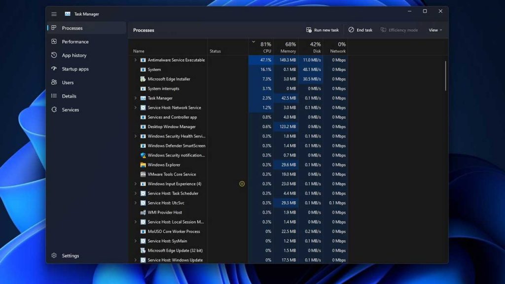Click the 48.1 MB/s disk cell
The height and width of the screenshot is (284, 505).
pyautogui.click(x=311, y=69)
